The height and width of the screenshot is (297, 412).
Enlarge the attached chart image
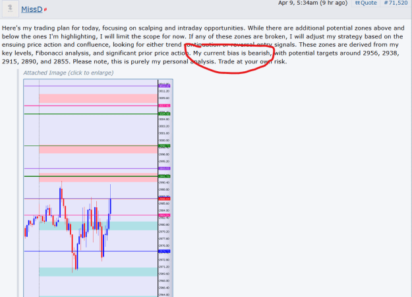[98, 188]
